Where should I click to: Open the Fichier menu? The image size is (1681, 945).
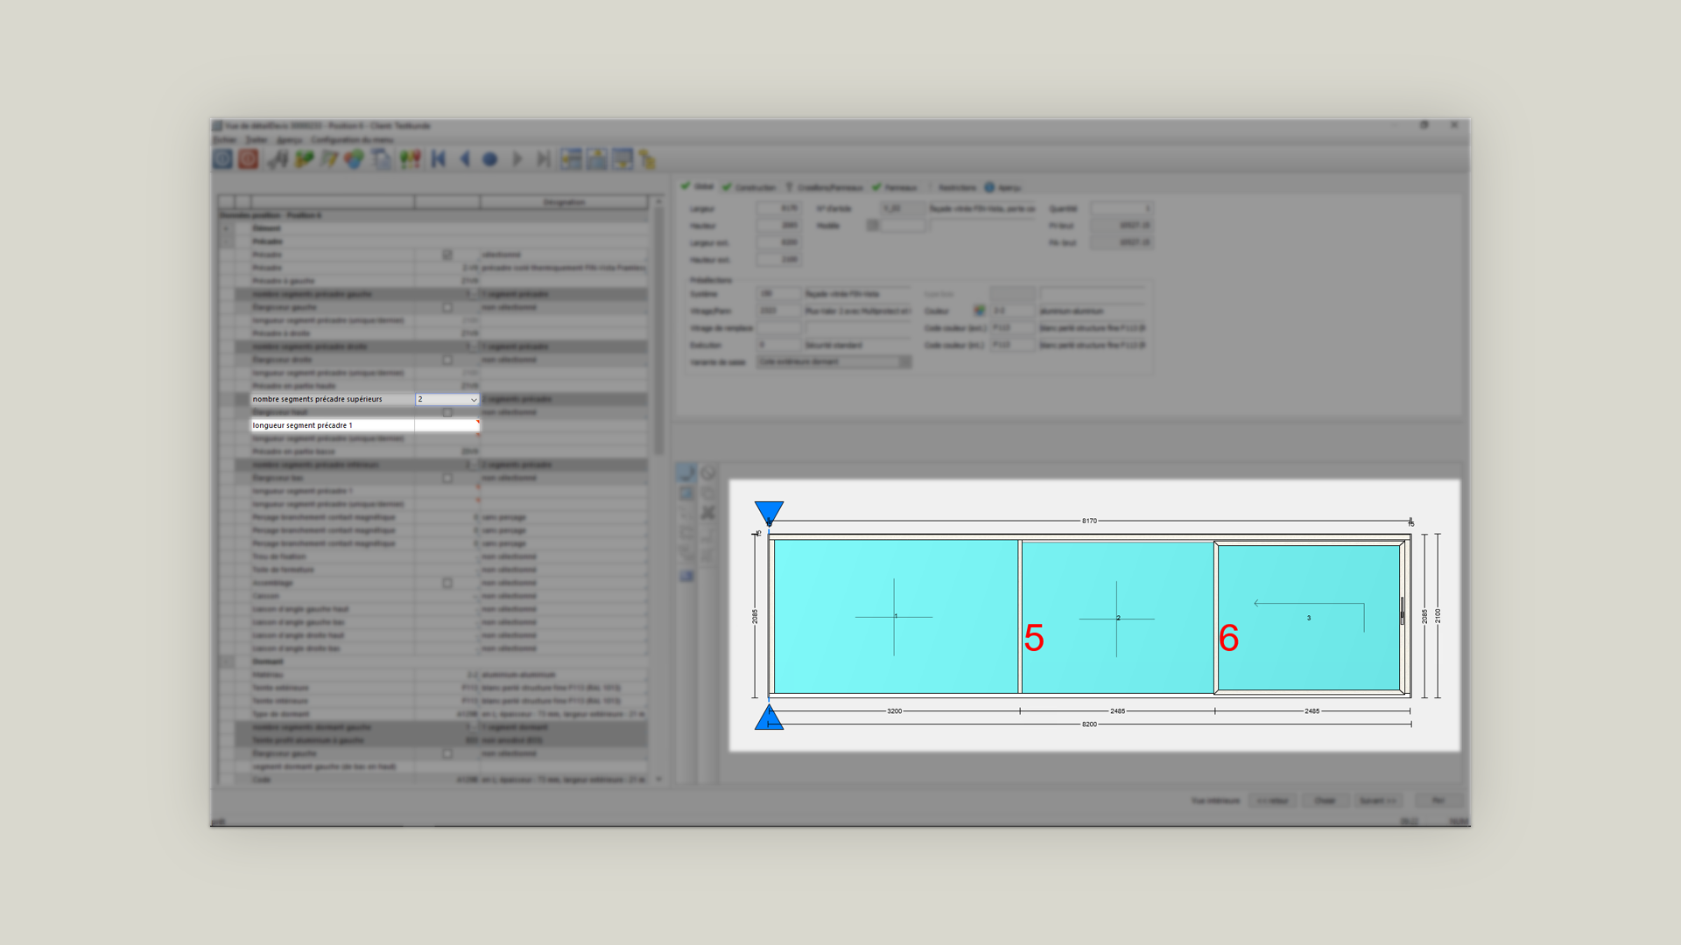[225, 140]
